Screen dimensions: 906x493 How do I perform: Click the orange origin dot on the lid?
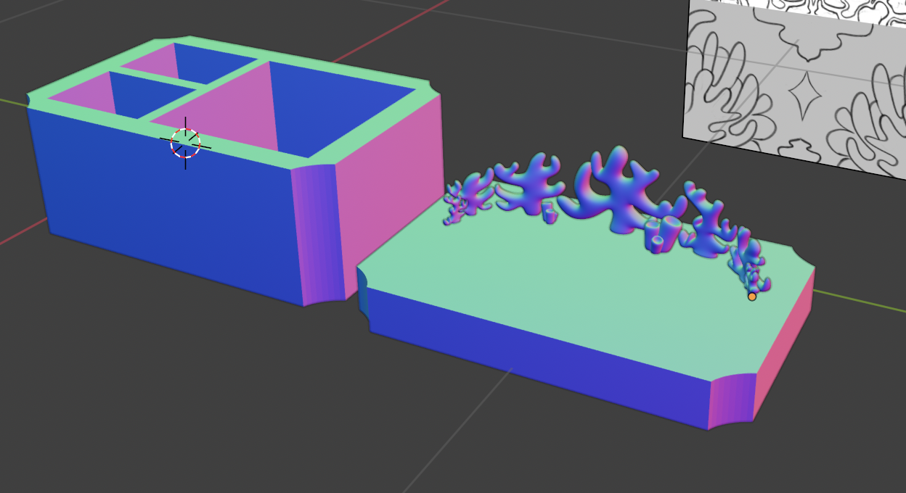(x=752, y=297)
